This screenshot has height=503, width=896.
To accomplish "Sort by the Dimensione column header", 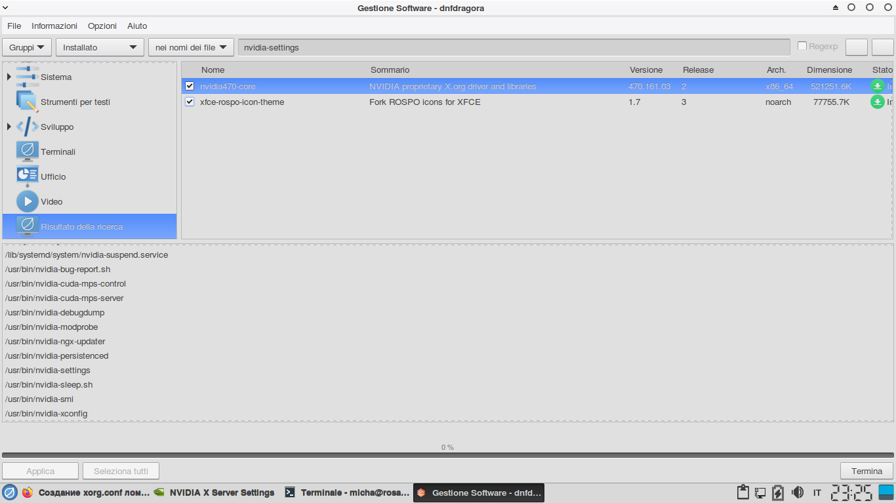I will click(830, 70).
